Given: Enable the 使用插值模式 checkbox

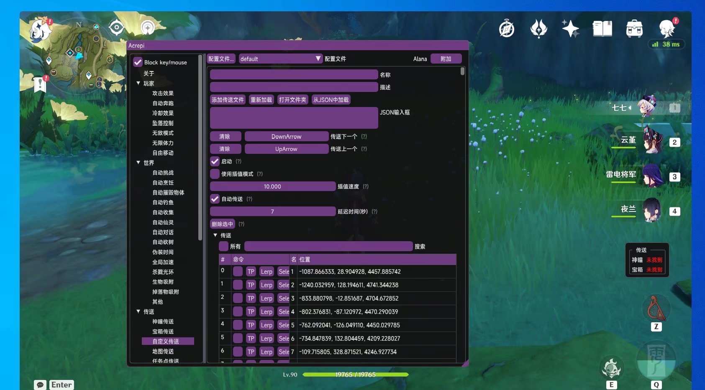Looking at the screenshot, I should click(x=215, y=174).
